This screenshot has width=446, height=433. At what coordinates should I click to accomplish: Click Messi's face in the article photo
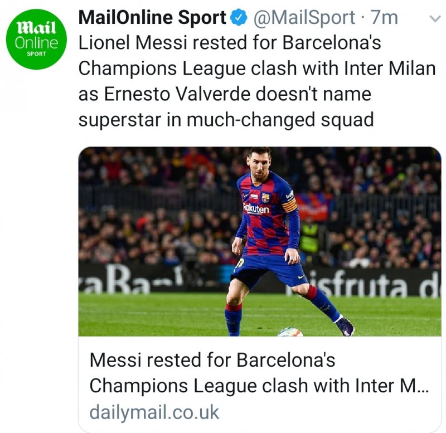point(260,164)
